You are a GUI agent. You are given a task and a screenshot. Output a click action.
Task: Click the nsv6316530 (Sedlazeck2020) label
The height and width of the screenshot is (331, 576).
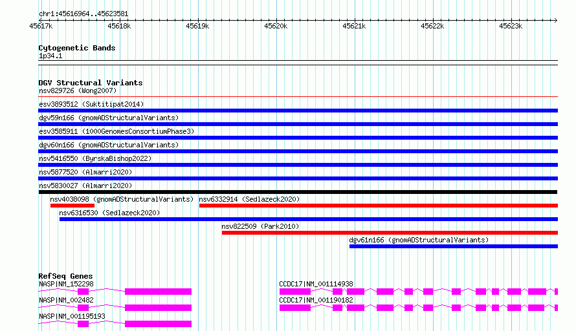[x=109, y=213]
